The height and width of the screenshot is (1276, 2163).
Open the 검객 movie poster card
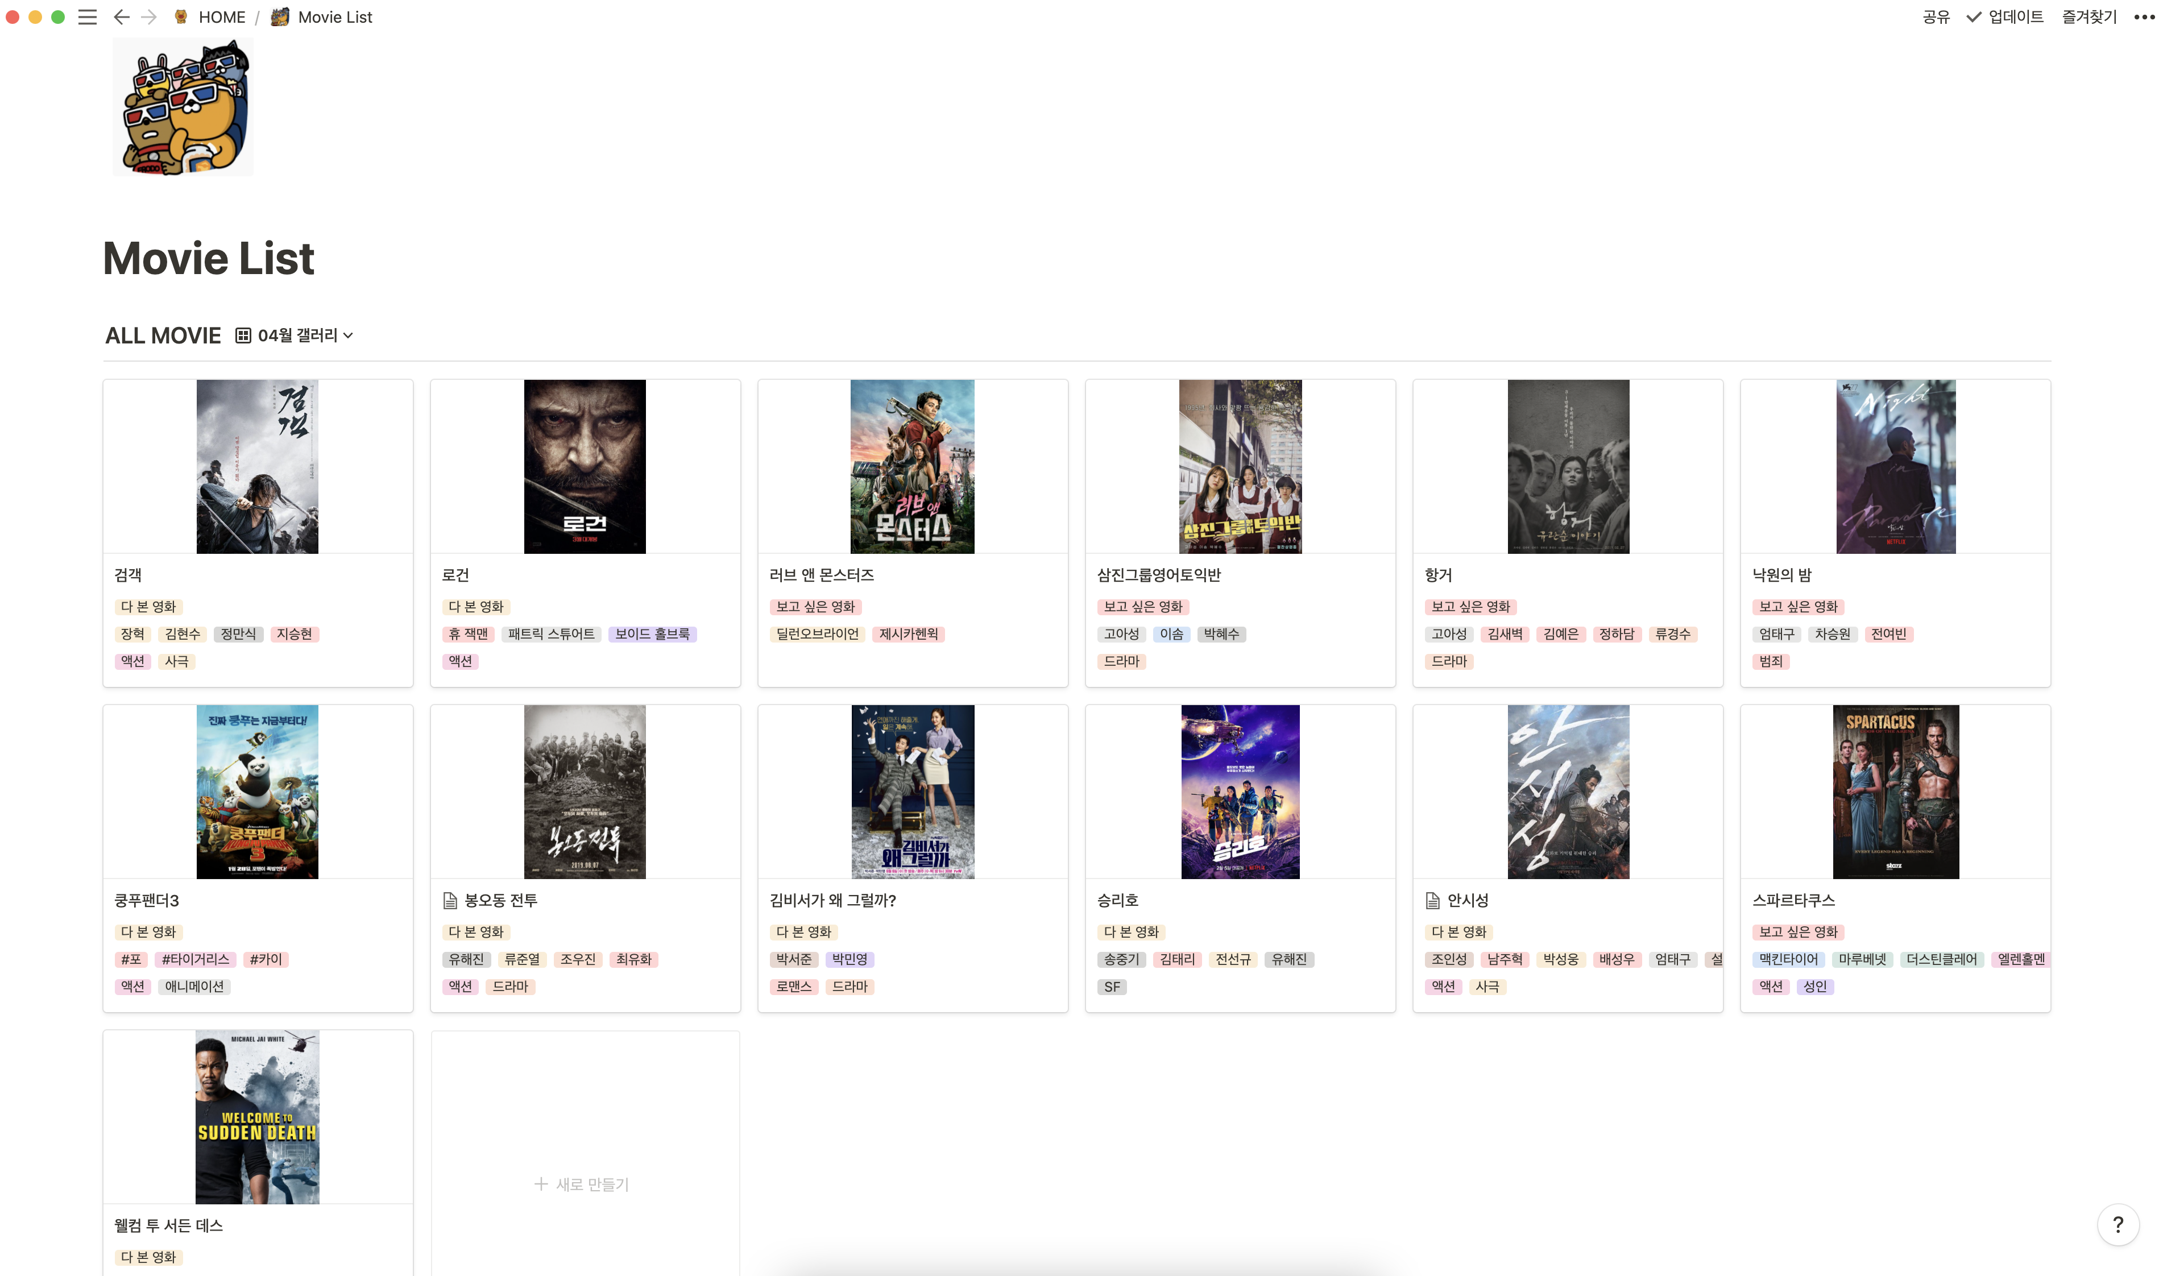(x=257, y=467)
